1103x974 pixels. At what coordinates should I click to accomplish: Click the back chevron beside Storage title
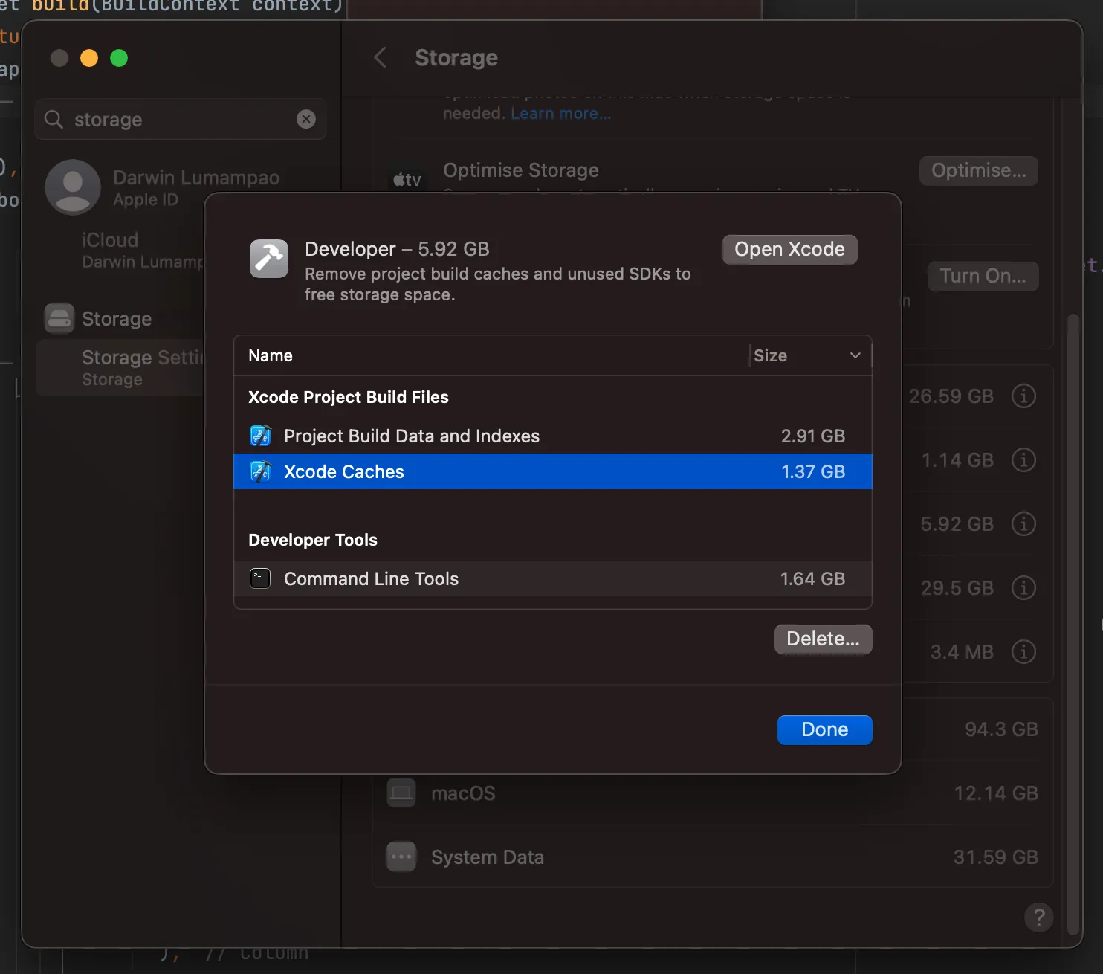[380, 57]
